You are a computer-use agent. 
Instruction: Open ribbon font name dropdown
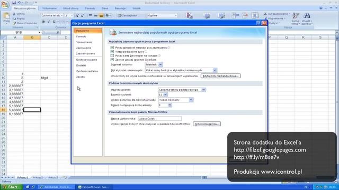click(x=61, y=15)
